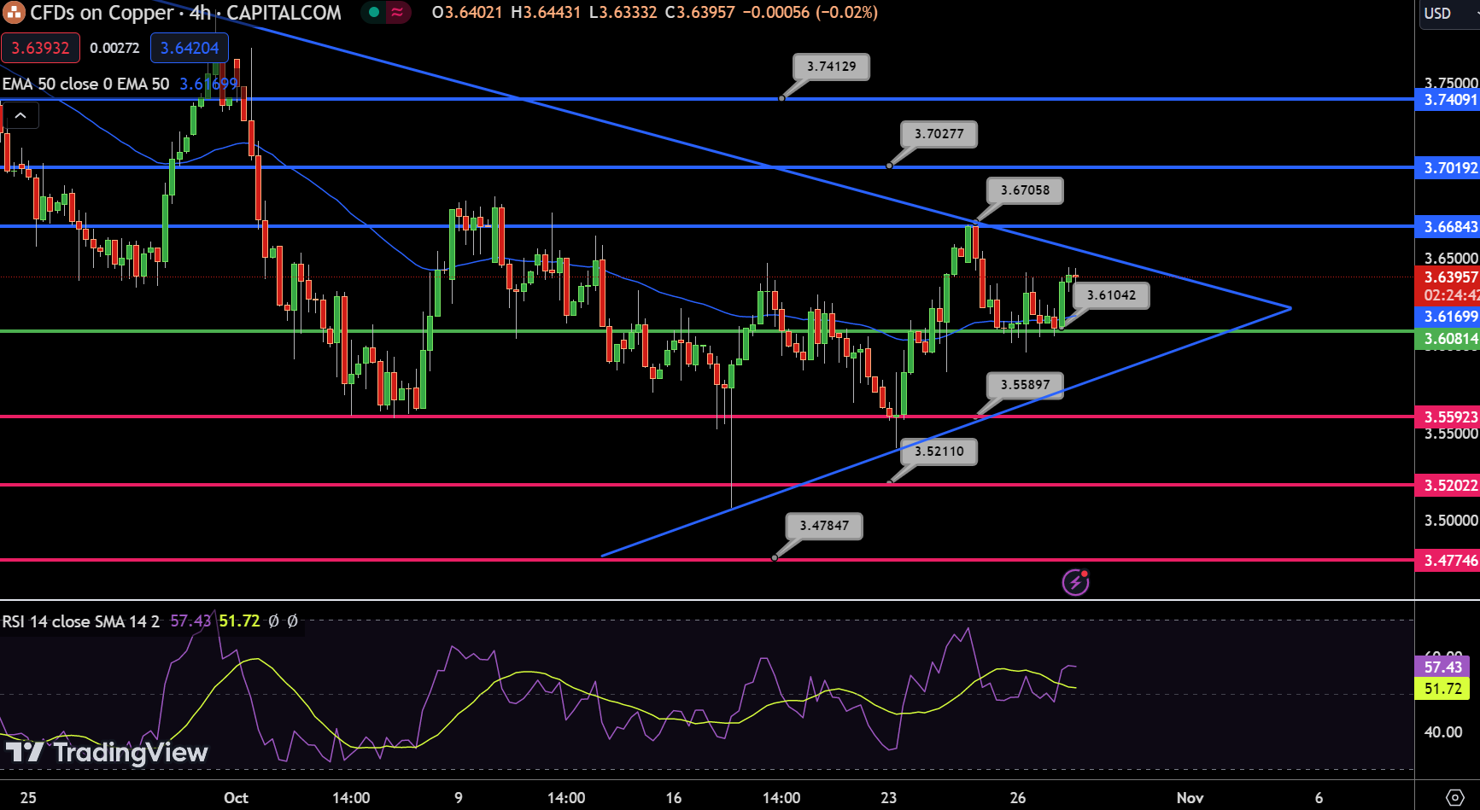Click the 3.55897 price callout
1480x810 pixels.
(1025, 385)
